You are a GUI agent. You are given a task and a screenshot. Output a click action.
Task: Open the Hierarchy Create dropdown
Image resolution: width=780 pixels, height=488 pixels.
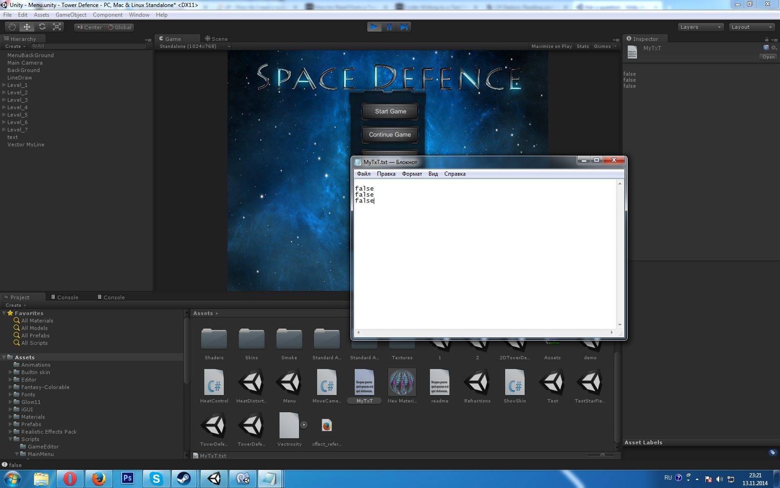pos(15,46)
